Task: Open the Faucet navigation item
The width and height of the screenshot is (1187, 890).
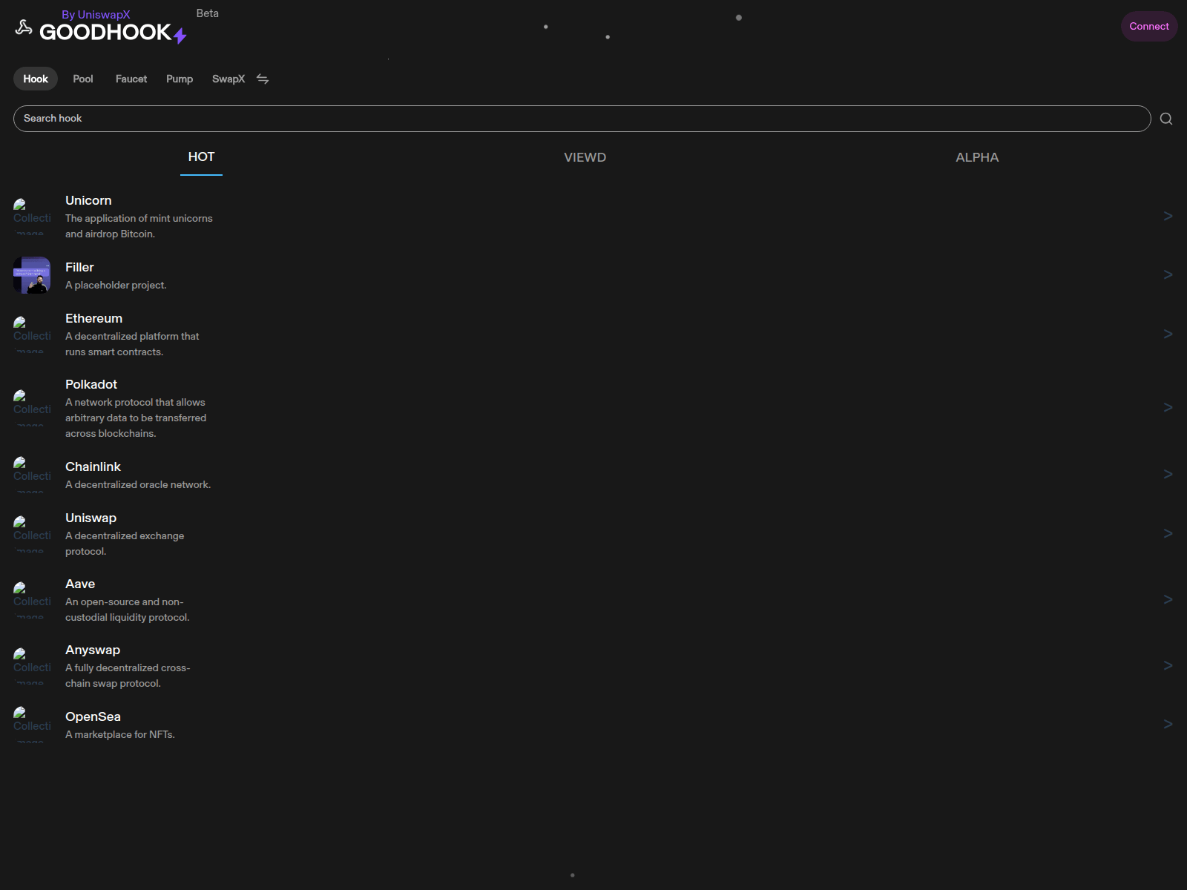Action: (x=131, y=79)
